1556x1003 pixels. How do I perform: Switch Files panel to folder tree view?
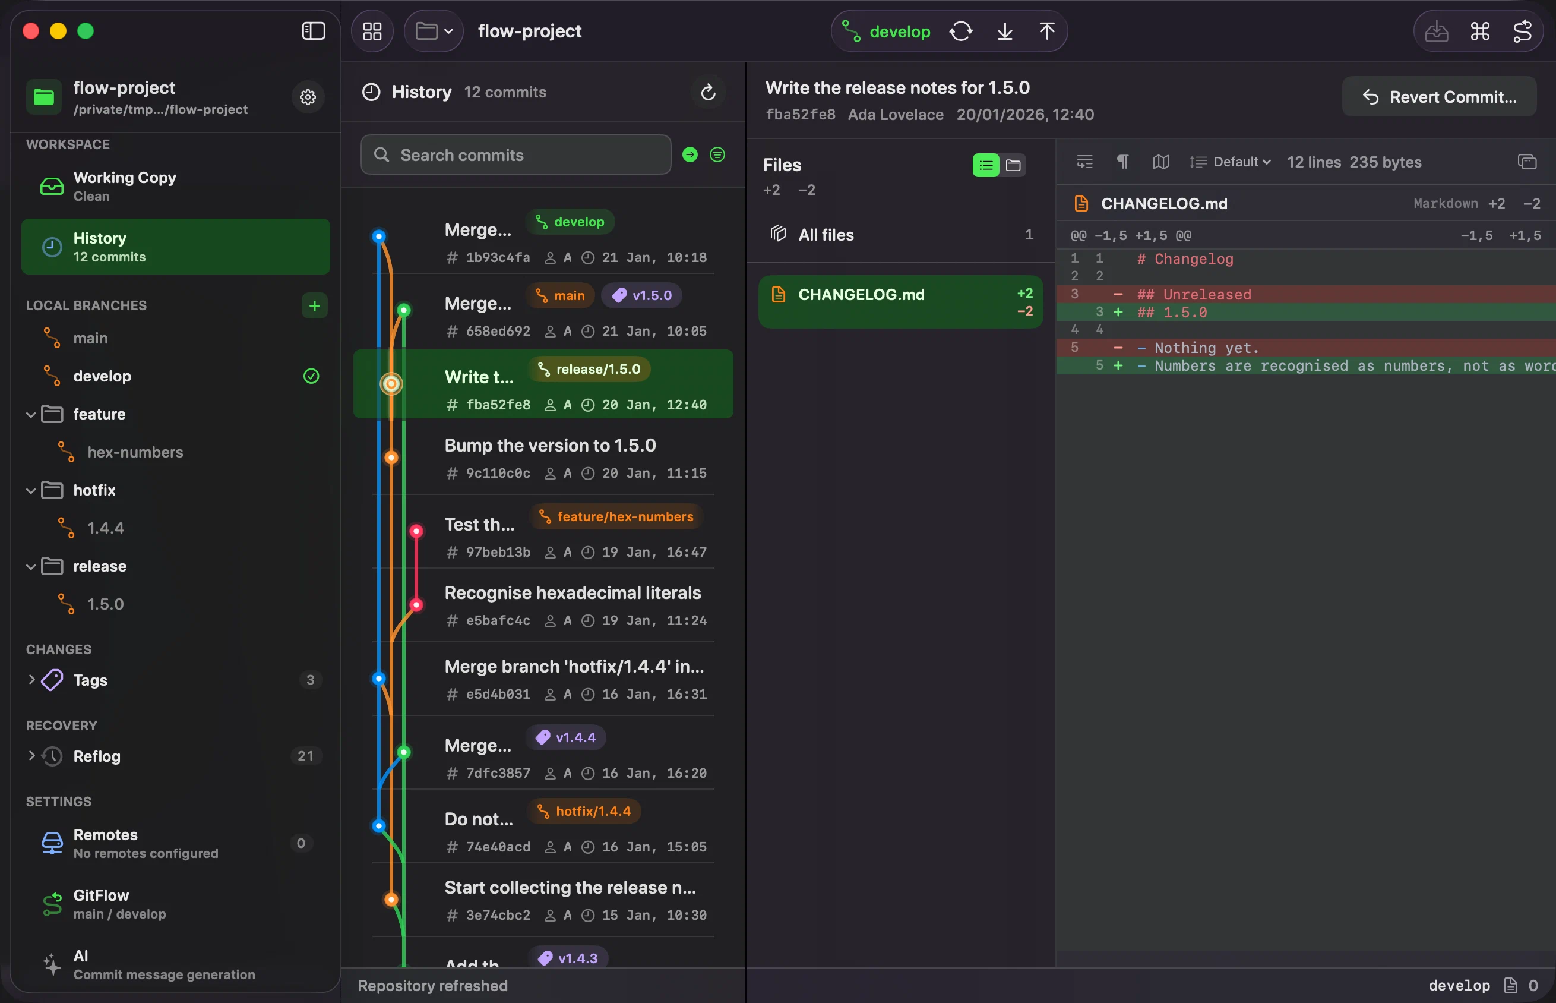coord(1013,165)
